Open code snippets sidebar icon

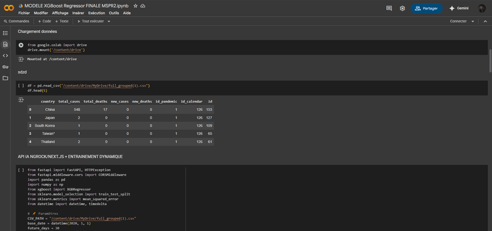[5, 56]
